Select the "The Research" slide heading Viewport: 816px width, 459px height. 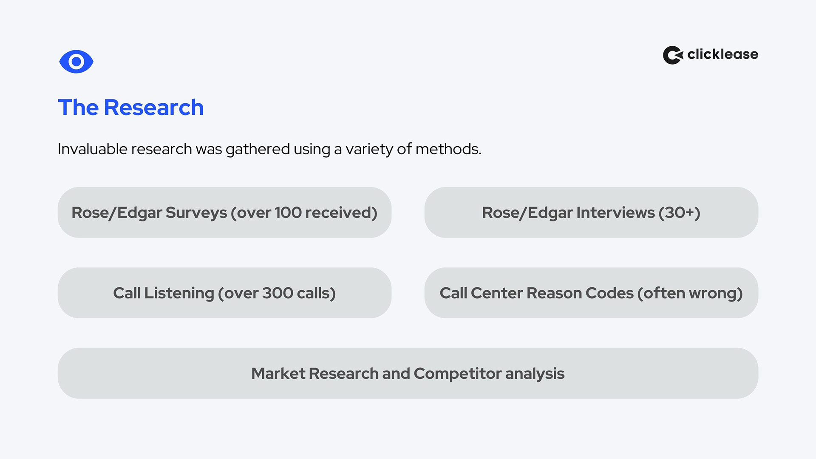(x=130, y=107)
